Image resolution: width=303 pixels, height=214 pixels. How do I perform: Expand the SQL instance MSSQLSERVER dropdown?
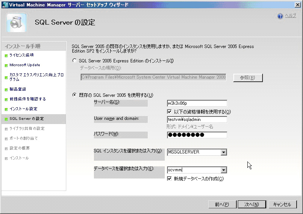[x=223, y=152]
